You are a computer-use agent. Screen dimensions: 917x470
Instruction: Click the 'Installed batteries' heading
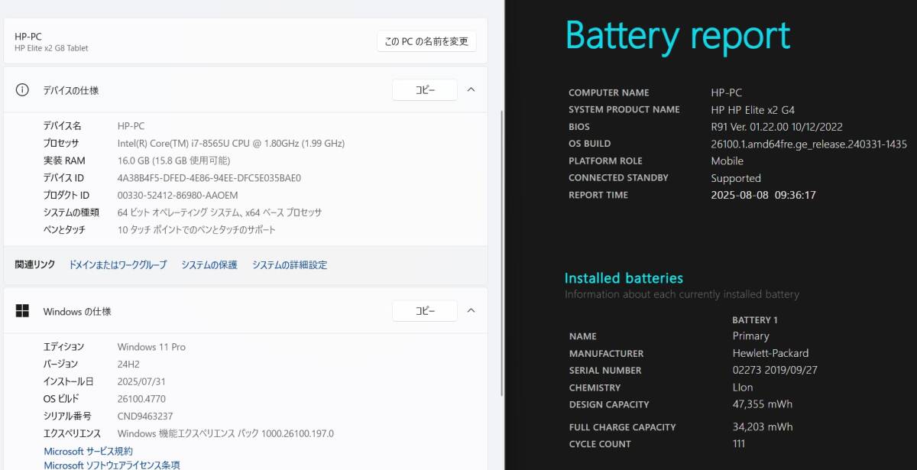point(624,278)
